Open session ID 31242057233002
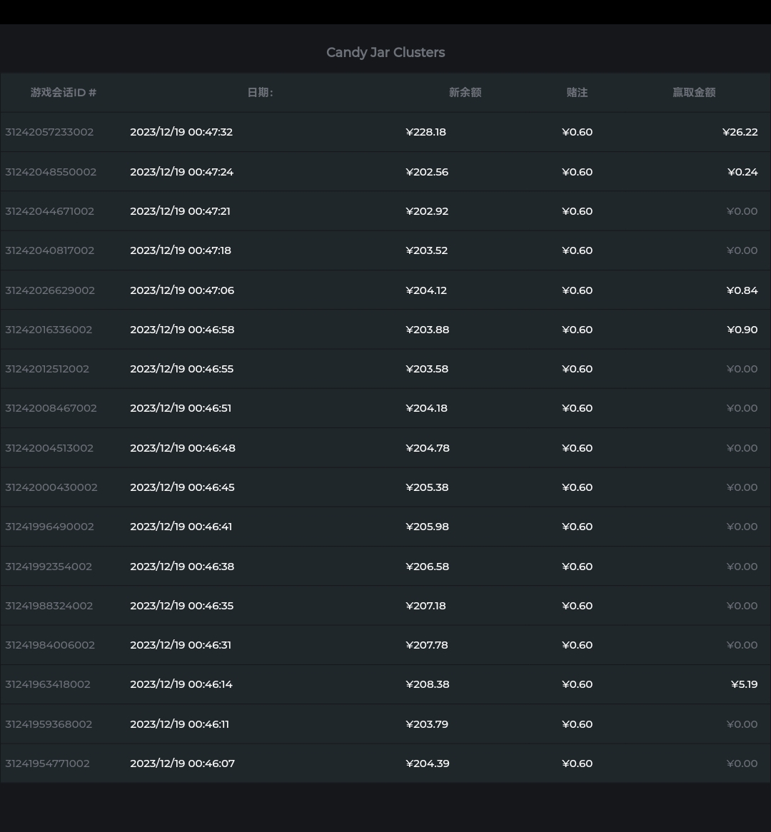This screenshot has width=771, height=832. (x=49, y=132)
